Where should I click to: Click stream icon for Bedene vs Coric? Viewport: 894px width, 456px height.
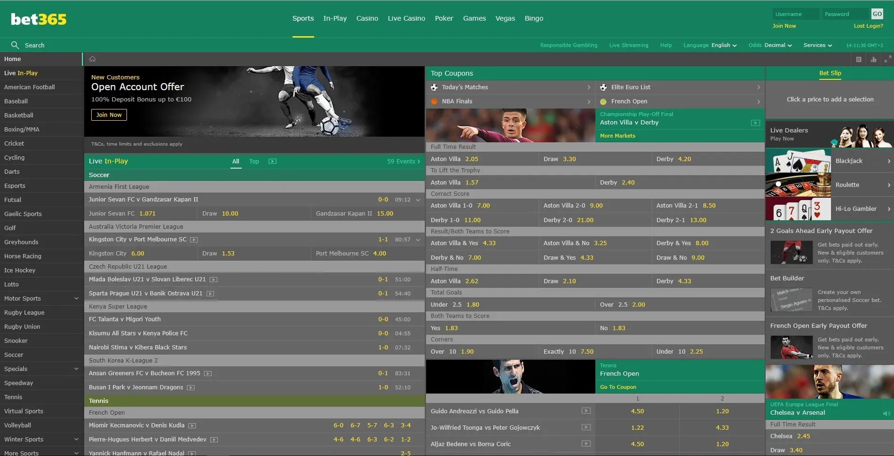click(586, 444)
